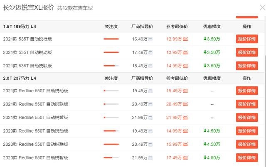Click guide price 16.49万
Viewport: 266px width, 167px height.
(x=140, y=39)
